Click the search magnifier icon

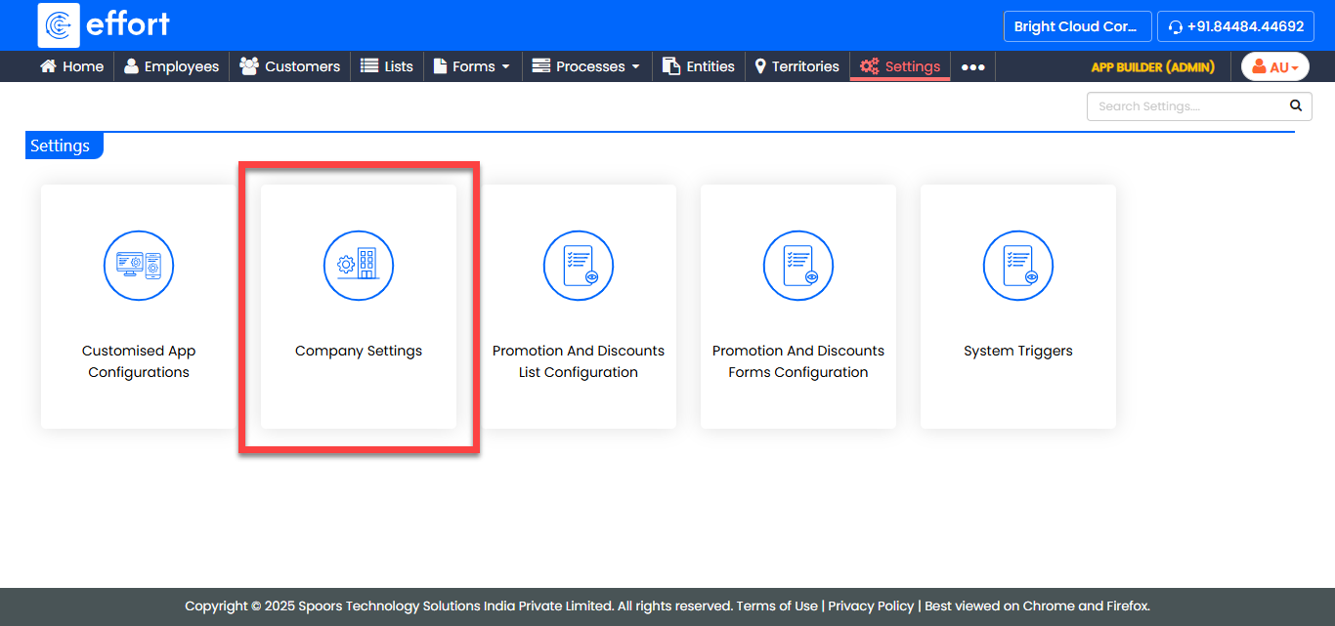coord(1296,106)
